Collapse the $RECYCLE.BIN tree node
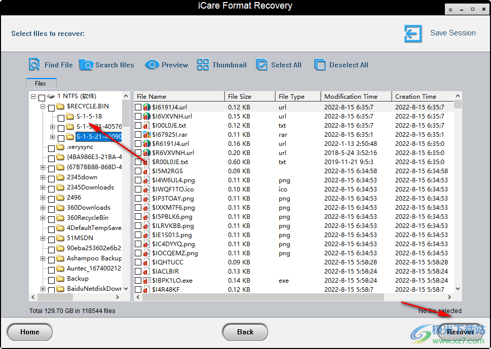 coord(43,106)
